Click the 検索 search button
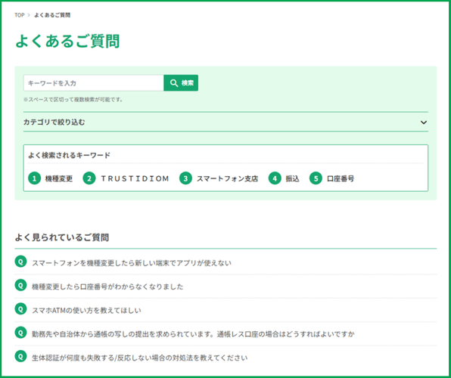The image size is (451, 378). pos(181,83)
